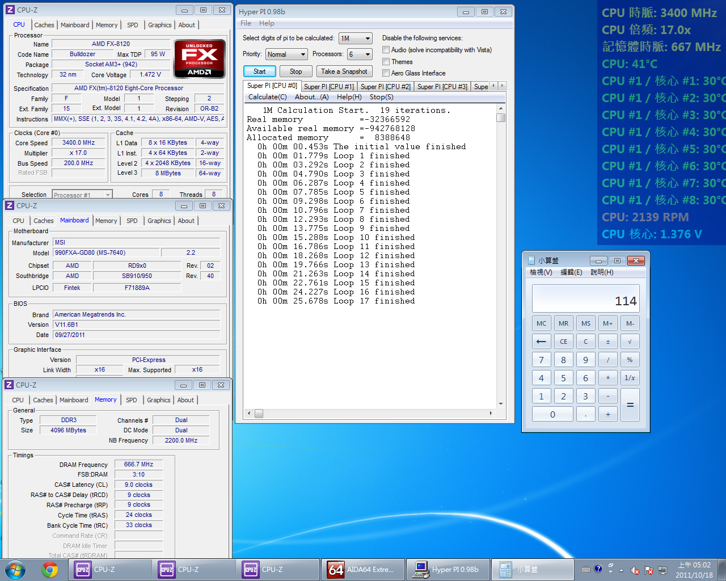Click Stop(S) in the Super PI menu
The width and height of the screenshot is (726, 581).
pos(382,97)
